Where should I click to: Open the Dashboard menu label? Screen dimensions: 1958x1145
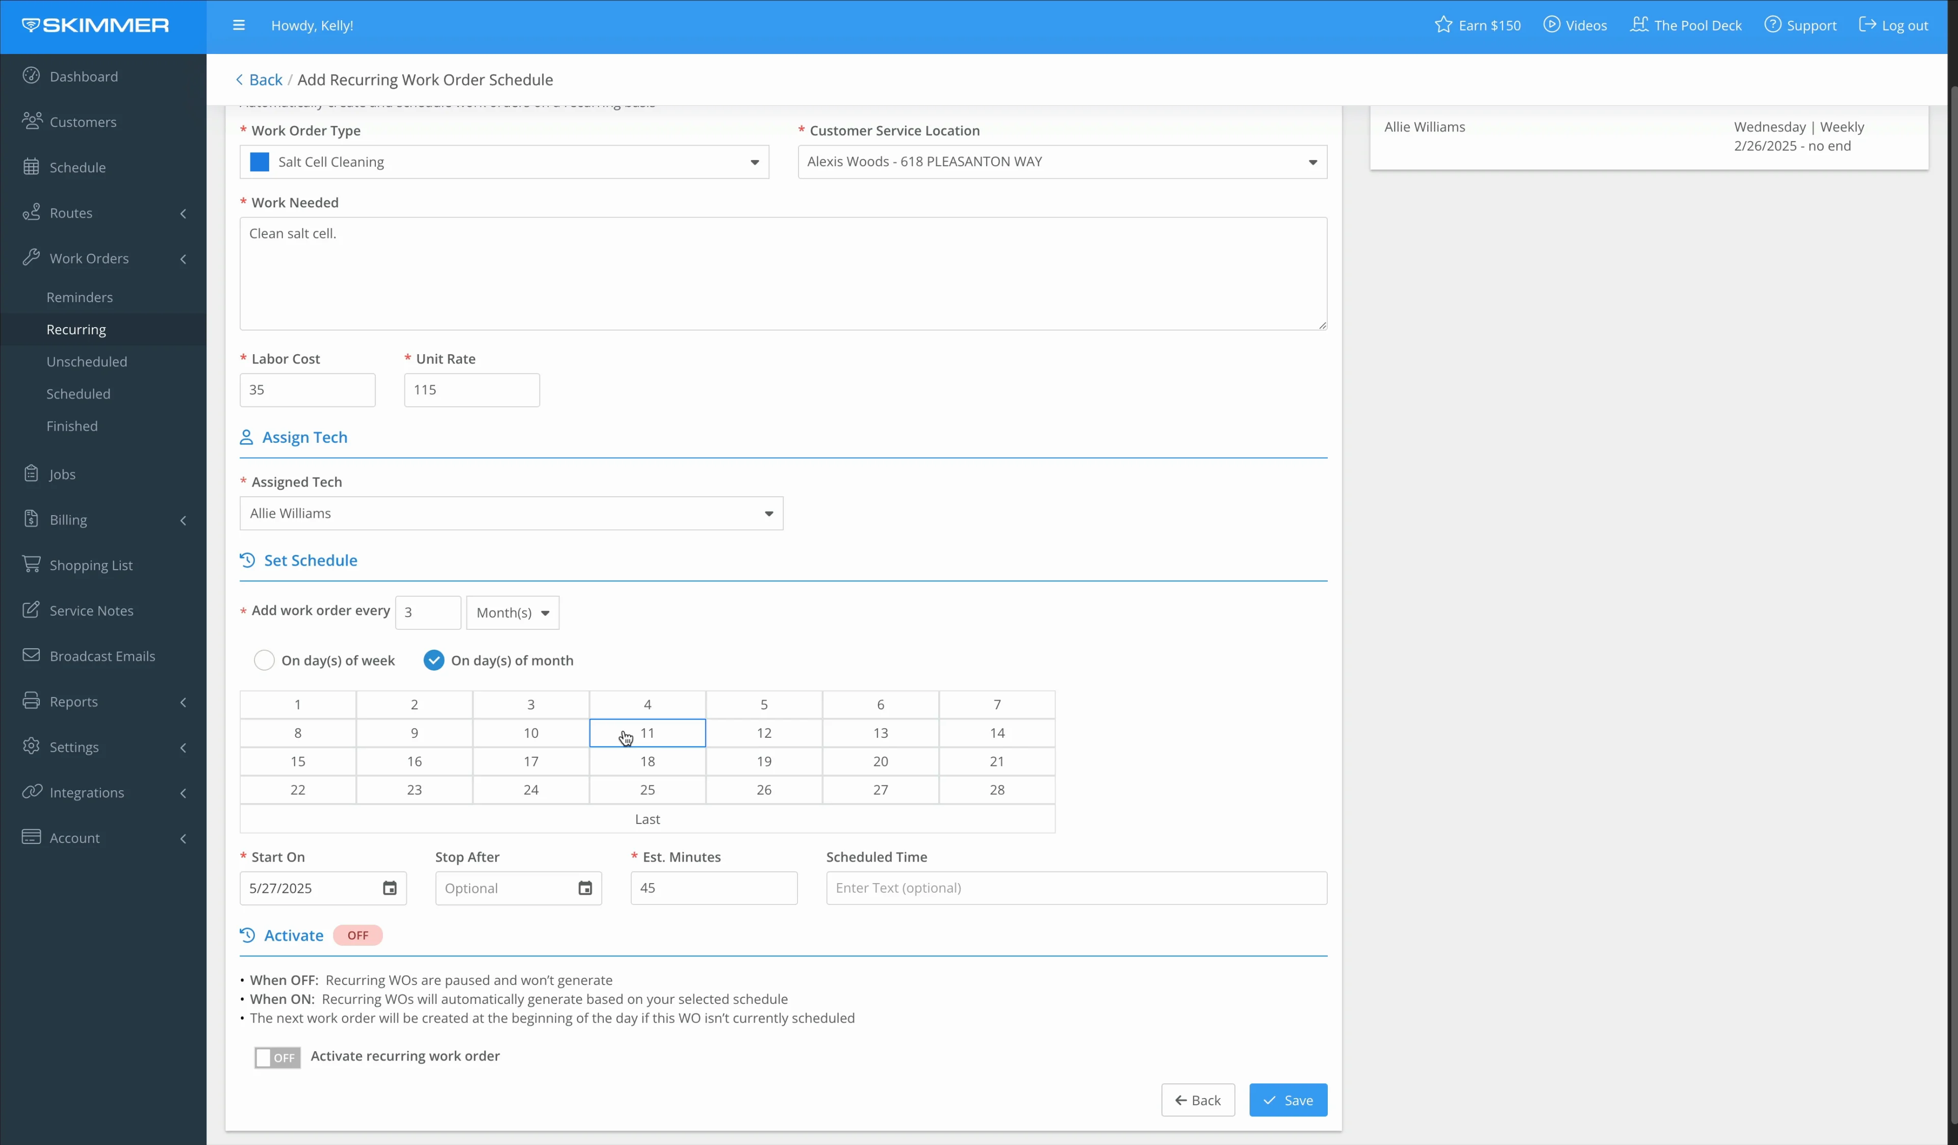(84, 76)
